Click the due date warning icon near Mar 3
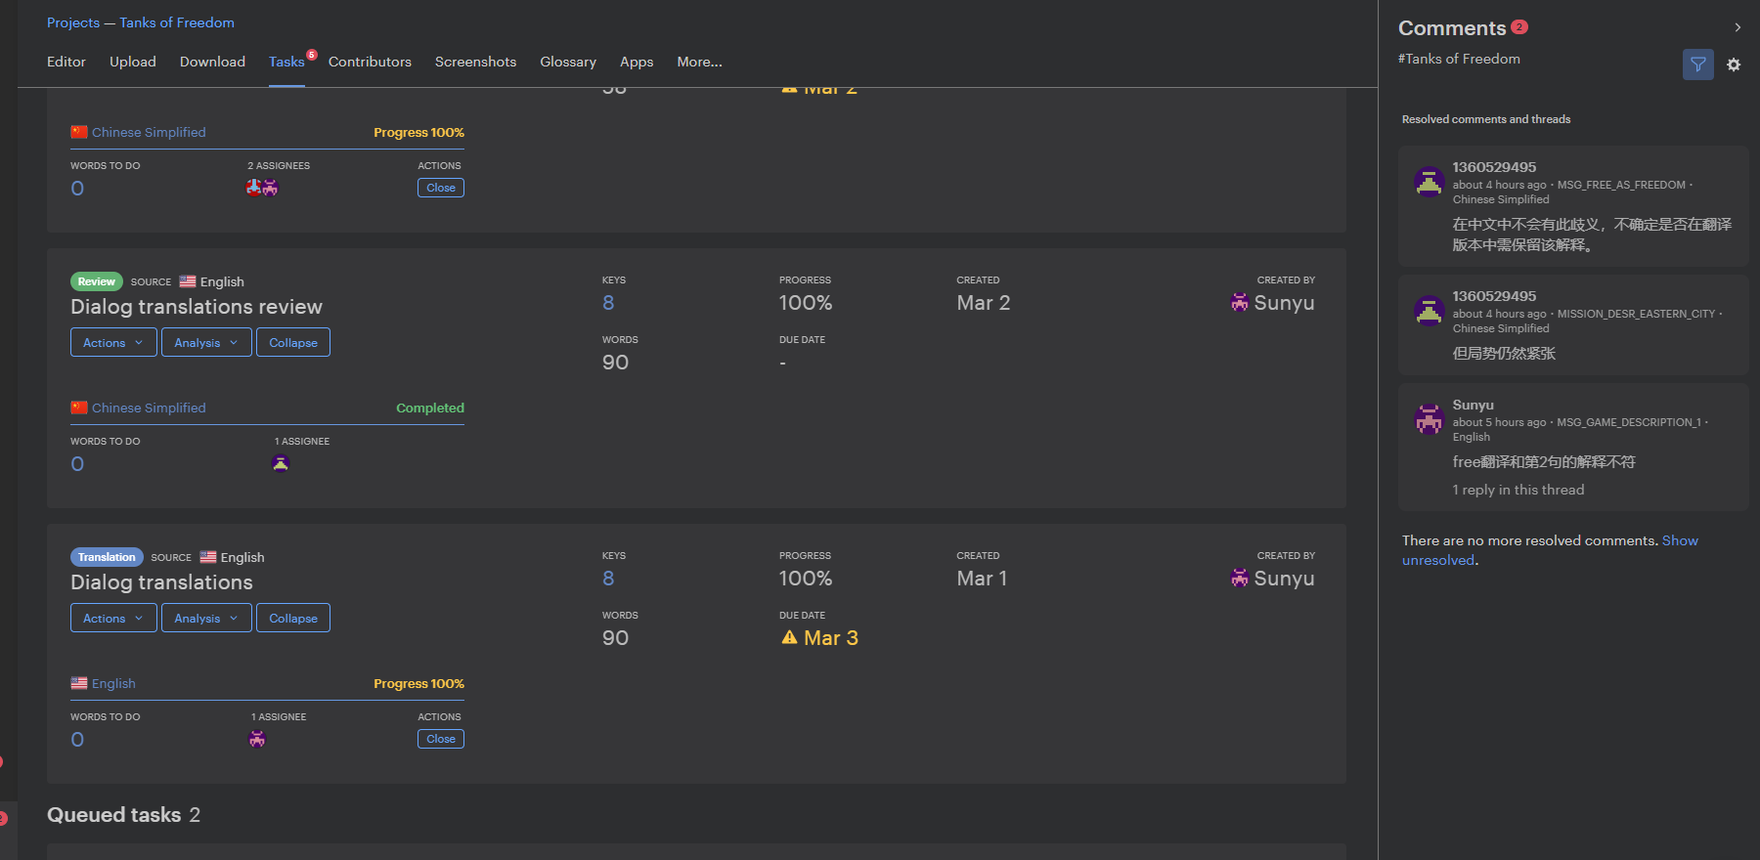The width and height of the screenshot is (1760, 860). coord(789,638)
